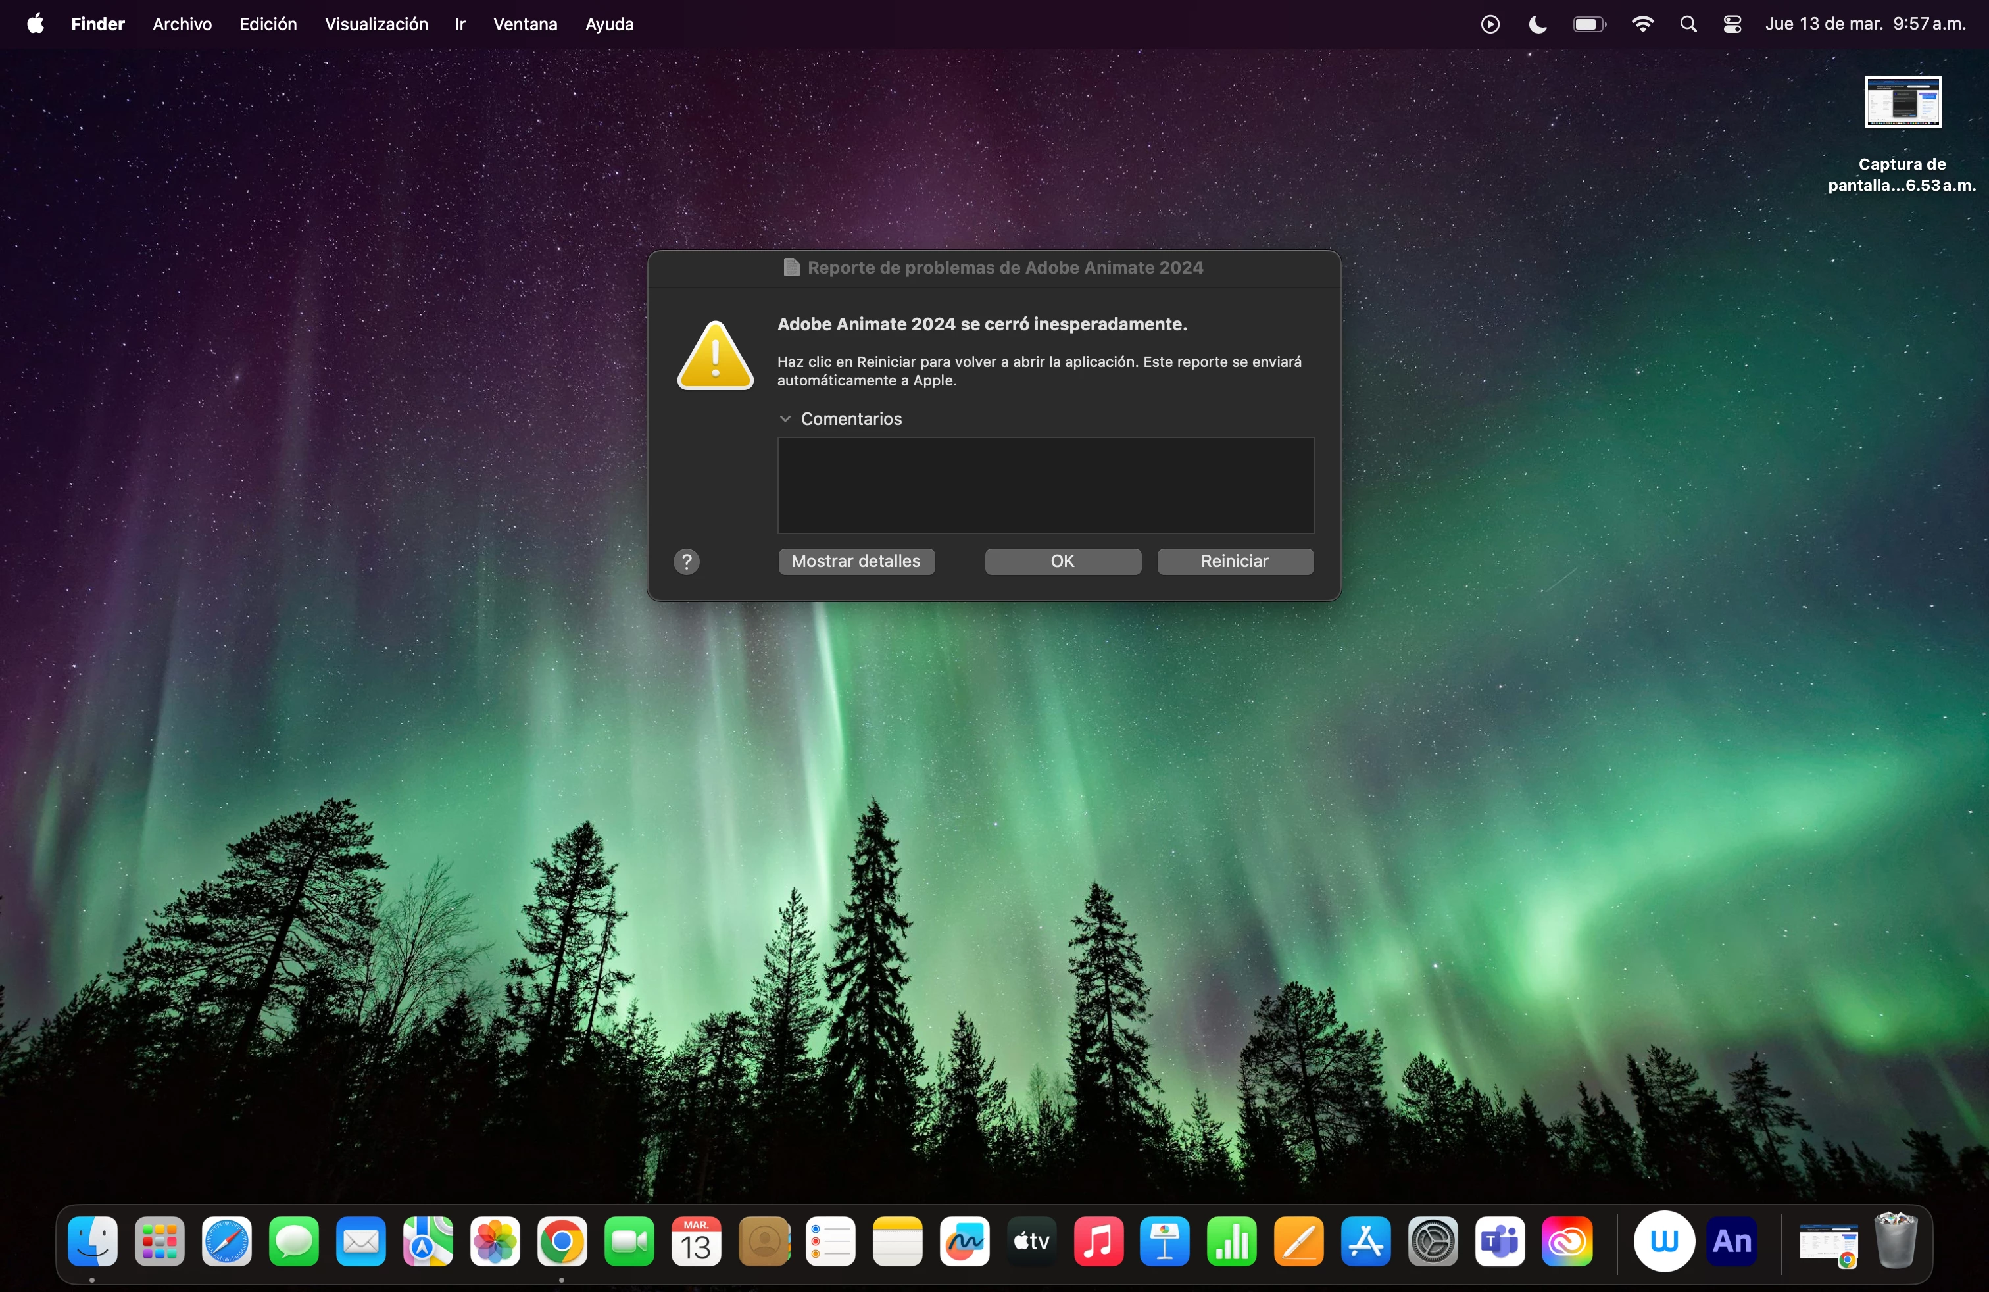Toggle Focus moon icon in menu bar

point(1538,24)
